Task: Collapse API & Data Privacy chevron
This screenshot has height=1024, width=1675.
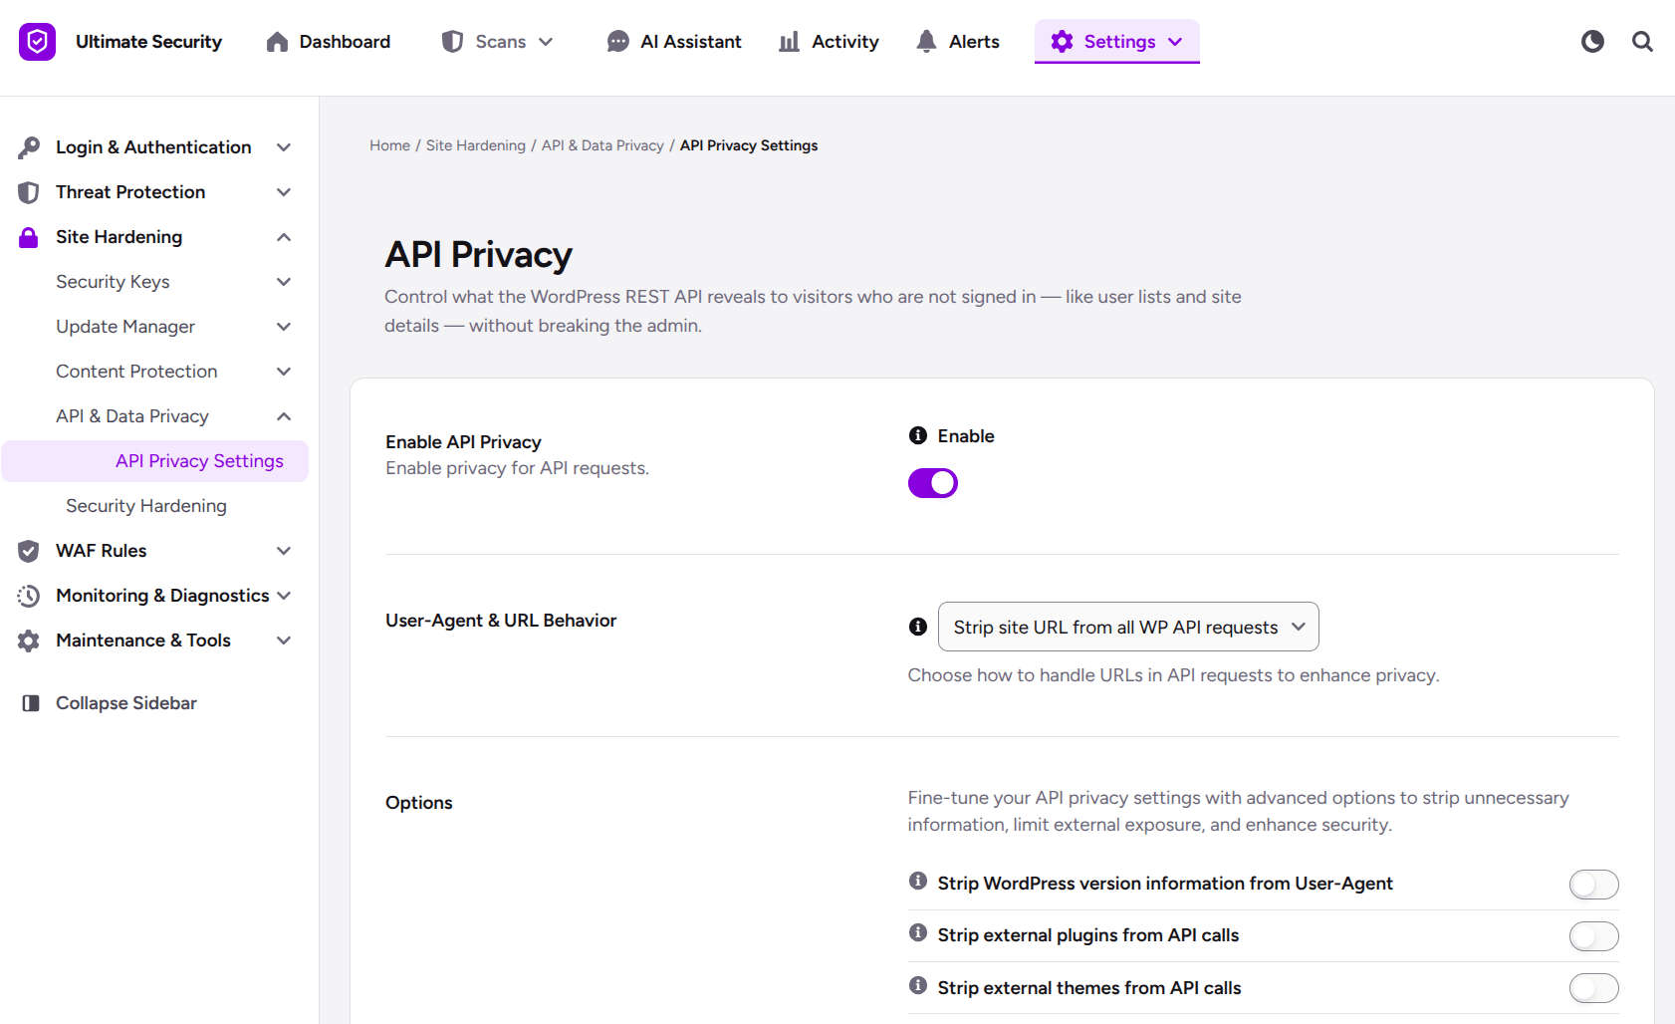Action: [284, 416]
